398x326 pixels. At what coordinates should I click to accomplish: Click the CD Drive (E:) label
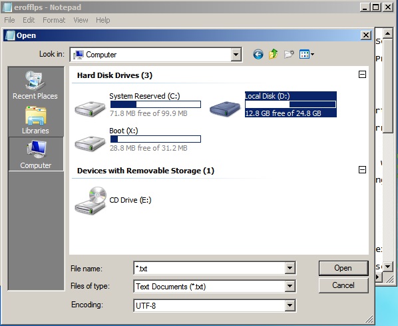pyautogui.click(x=130, y=200)
